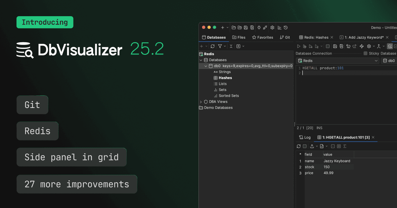Click the save editor icon
This screenshot has width=397, height=208.
pos(335,46)
